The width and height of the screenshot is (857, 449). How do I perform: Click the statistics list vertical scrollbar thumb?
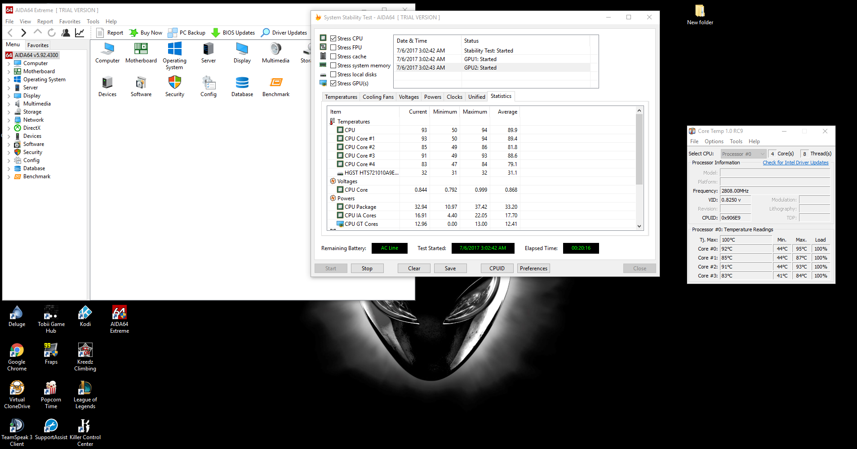[x=639, y=149]
